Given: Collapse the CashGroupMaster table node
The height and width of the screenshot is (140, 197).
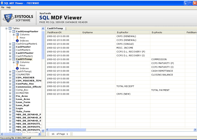Looking at the screenshot, I should [x=10, y=31].
